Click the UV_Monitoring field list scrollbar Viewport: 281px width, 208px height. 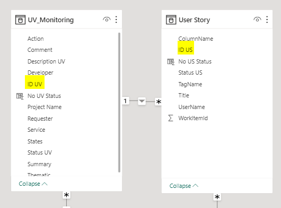pos(119,103)
